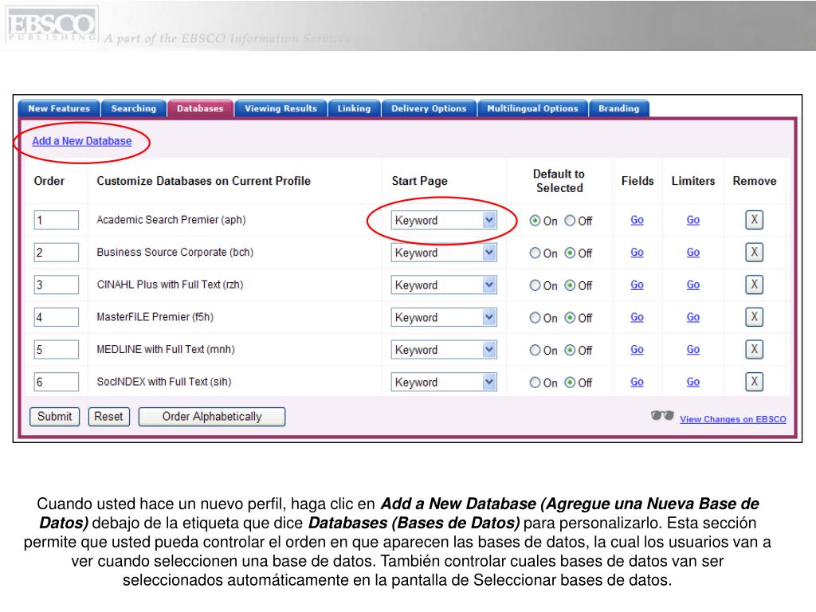Image resolution: width=816 pixels, height=612 pixels.
Task: Click the 'Academic Search Premier (aph)' database name
Action: pos(171,220)
